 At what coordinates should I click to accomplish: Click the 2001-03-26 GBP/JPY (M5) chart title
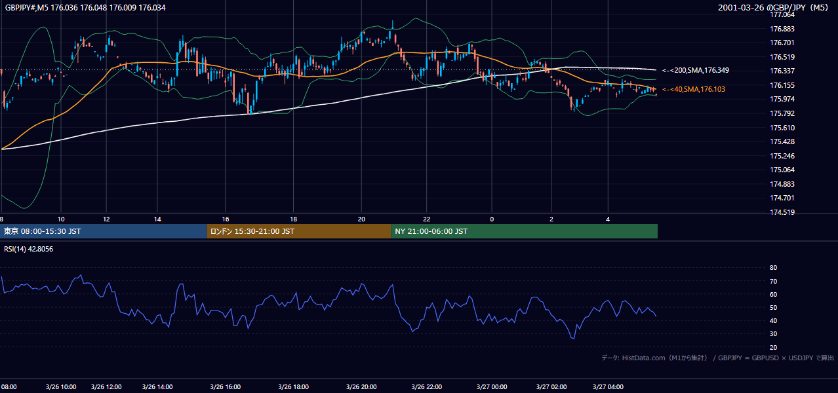(x=773, y=8)
